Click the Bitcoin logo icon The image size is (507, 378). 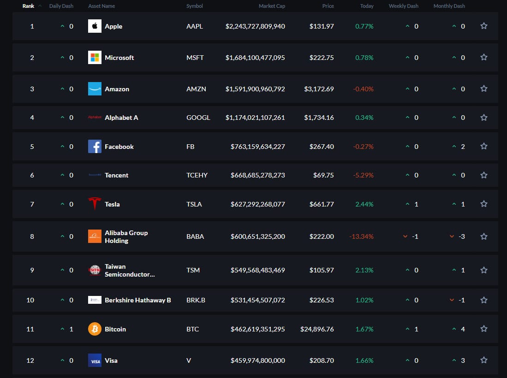click(95, 329)
